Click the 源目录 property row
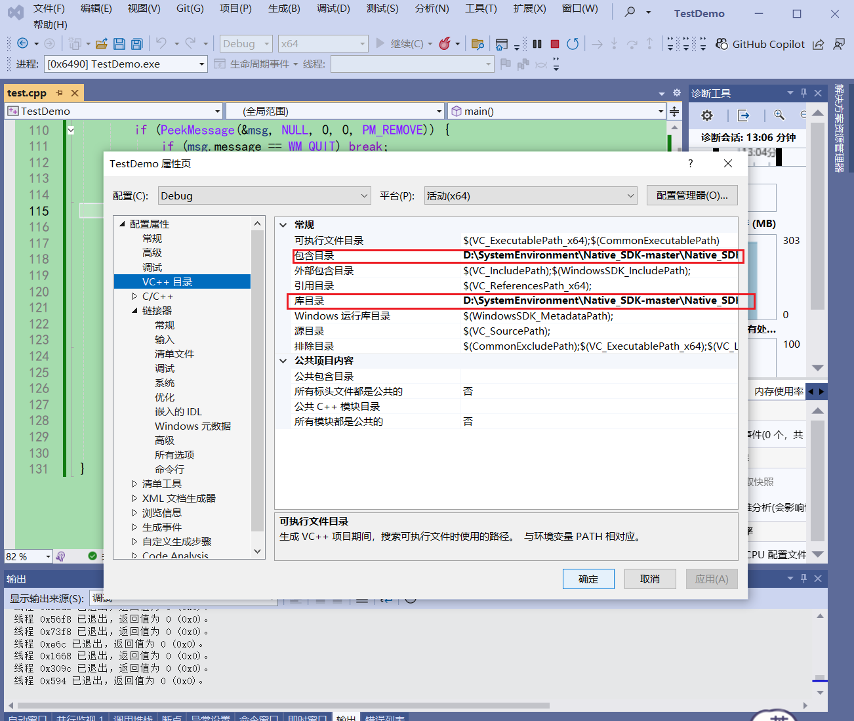Screen dimensions: 854x721 coord(515,331)
